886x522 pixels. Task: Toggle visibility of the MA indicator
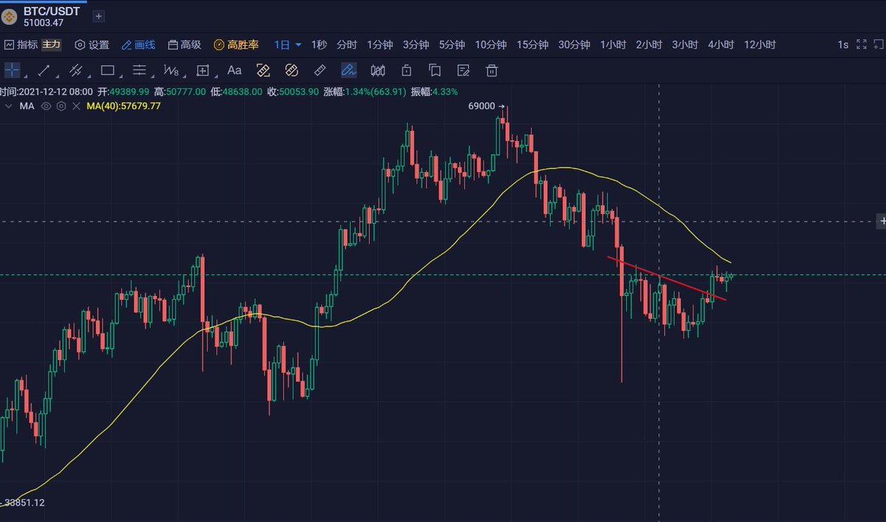tap(46, 106)
